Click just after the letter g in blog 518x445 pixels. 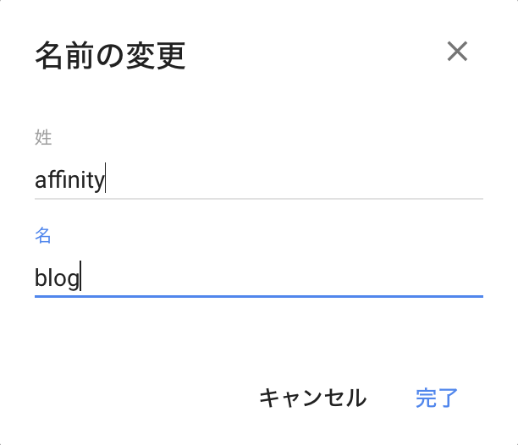point(80,277)
